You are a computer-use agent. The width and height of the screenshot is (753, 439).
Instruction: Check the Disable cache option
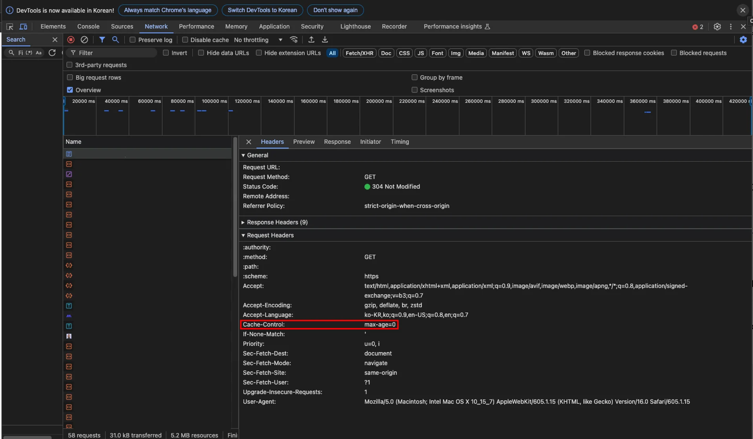click(x=185, y=40)
